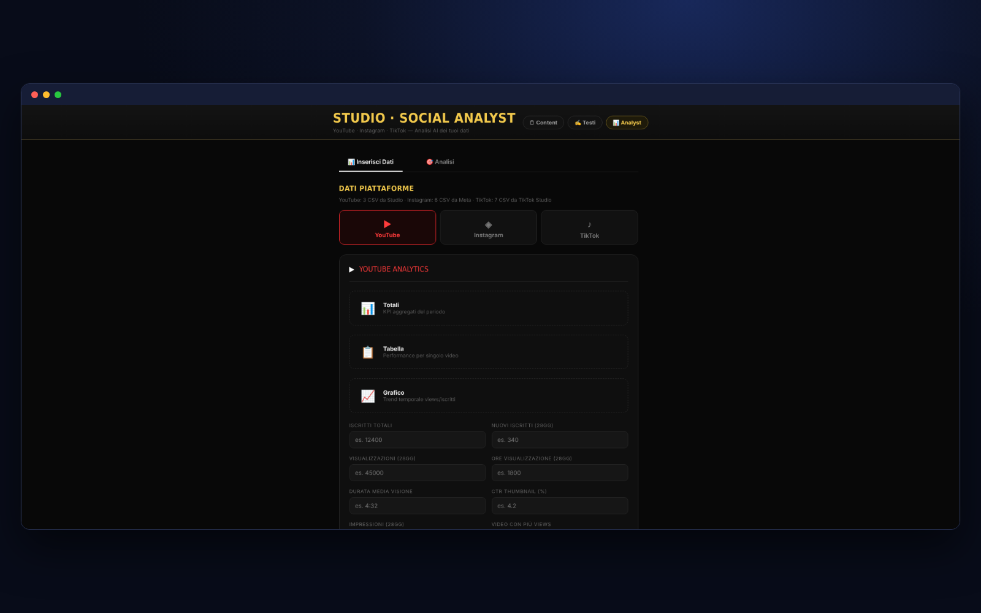Select the TikTok platform tile
Viewport: 981px width, 613px height.
click(589, 227)
